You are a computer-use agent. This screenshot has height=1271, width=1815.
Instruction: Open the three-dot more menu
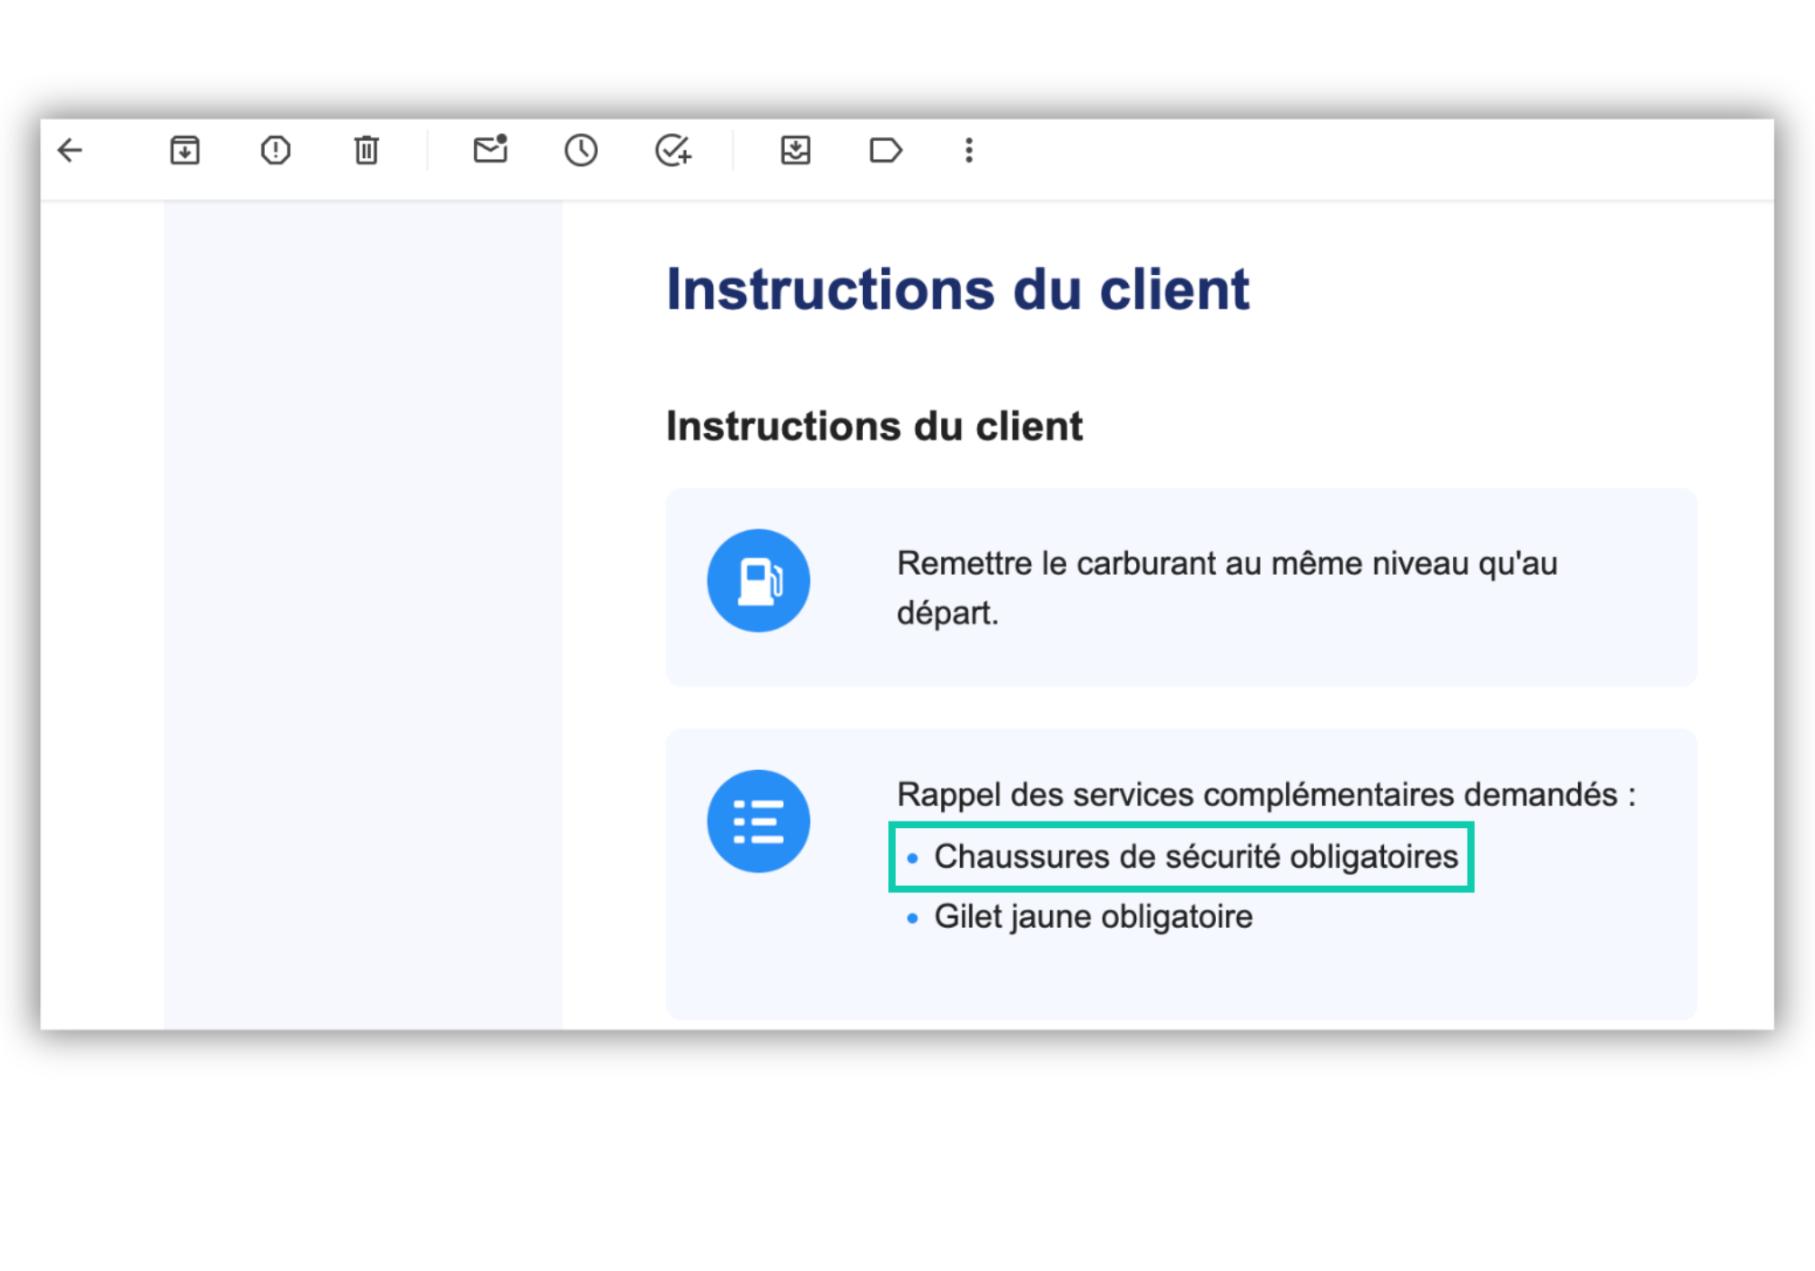(x=969, y=150)
